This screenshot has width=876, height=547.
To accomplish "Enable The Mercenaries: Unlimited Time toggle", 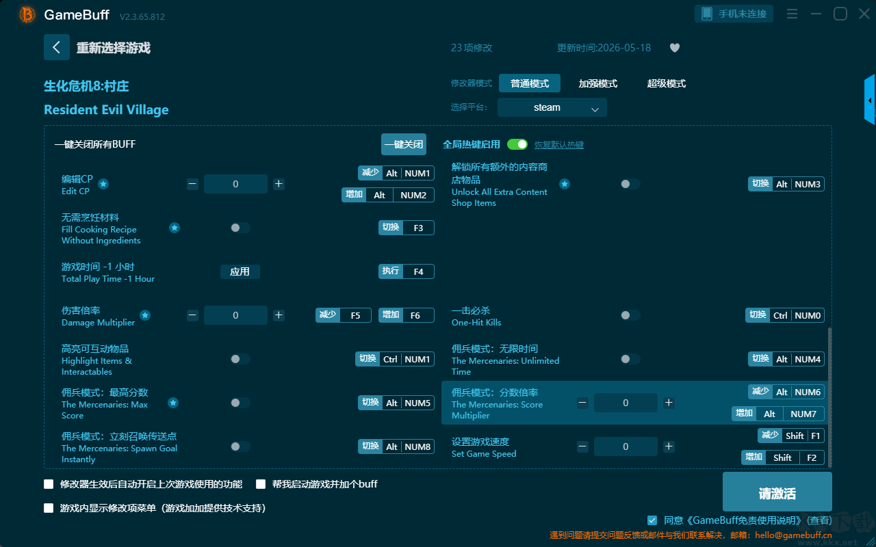I will 630,359.
